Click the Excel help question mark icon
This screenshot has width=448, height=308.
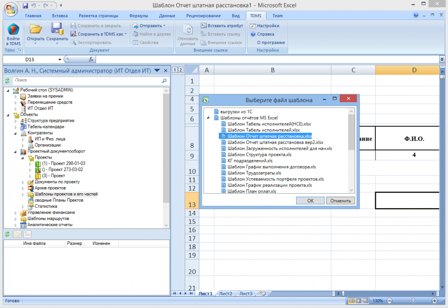click(x=416, y=15)
